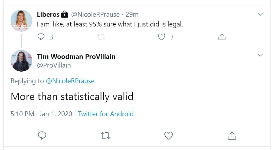Open Tim Woodman ProVillain display name
276x150 pixels.
click(x=76, y=56)
